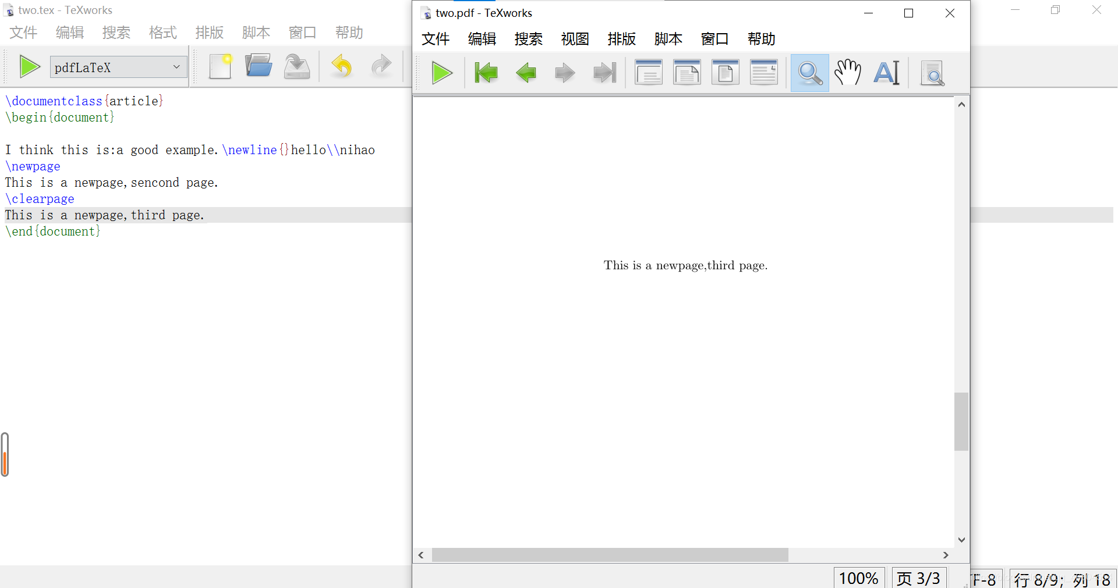Screen dimensions: 1118x588
Task: Open 编辑 menu in PDF window
Action: (482, 39)
